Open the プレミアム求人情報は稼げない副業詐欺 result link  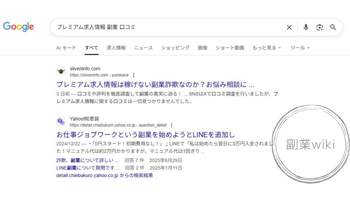pyautogui.click(x=155, y=84)
